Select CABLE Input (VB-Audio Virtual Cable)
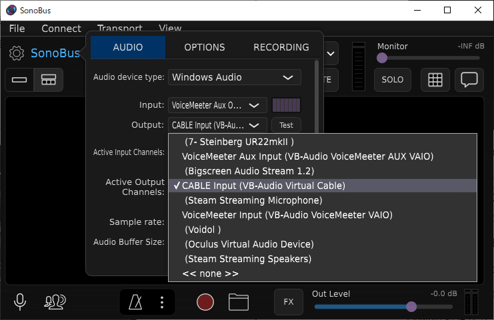494x320 pixels. [x=323, y=186]
